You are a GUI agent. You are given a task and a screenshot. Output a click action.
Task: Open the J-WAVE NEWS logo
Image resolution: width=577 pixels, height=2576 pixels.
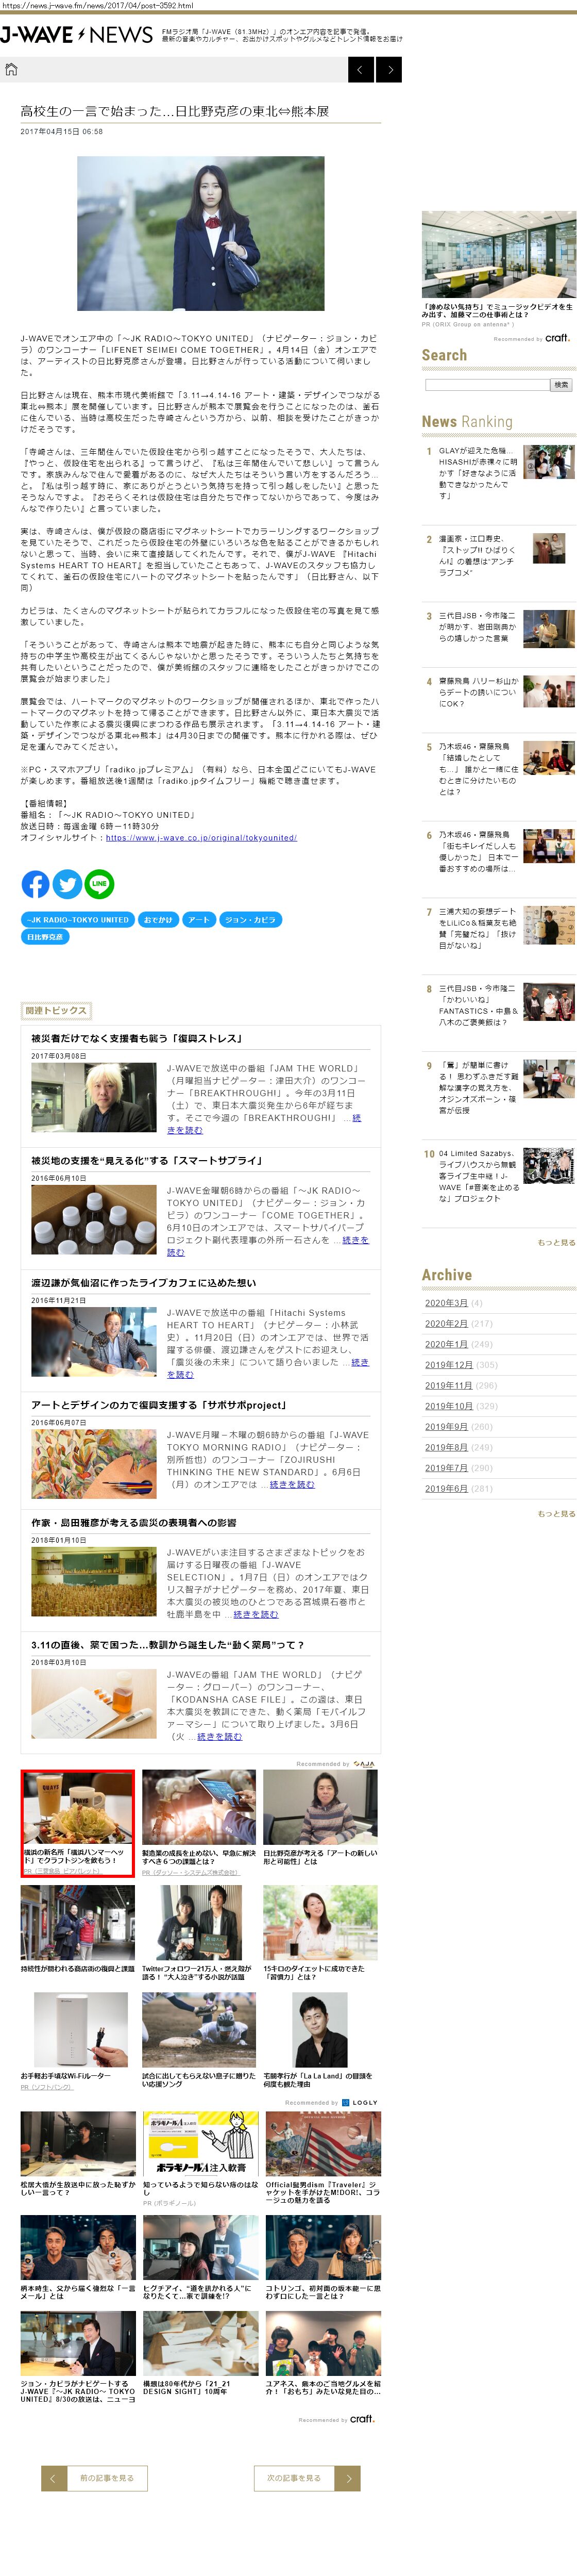point(77,35)
